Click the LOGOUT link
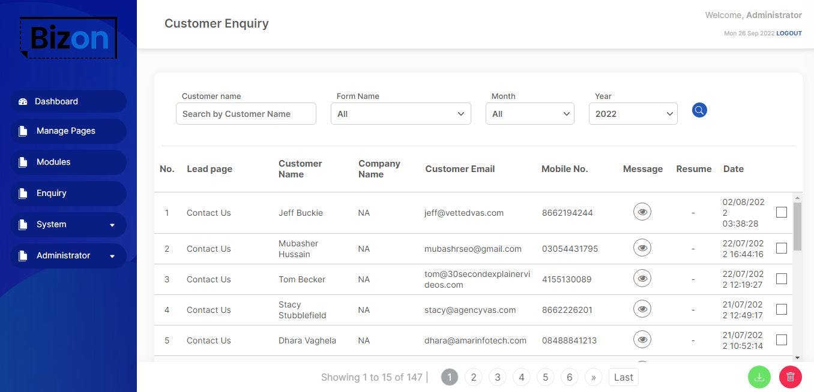 tap(789, 34)
